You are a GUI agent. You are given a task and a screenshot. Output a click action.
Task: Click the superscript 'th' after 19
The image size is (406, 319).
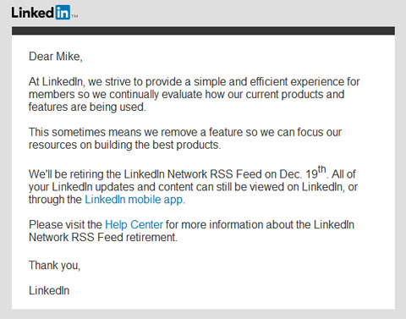[x=322, y=169]
